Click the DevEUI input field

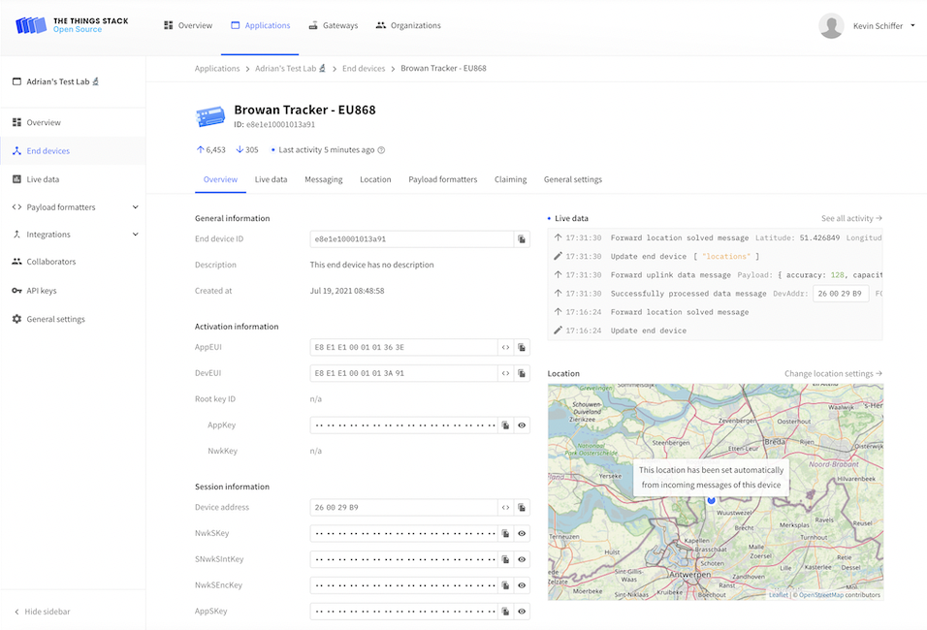click(x=402, y=373)
